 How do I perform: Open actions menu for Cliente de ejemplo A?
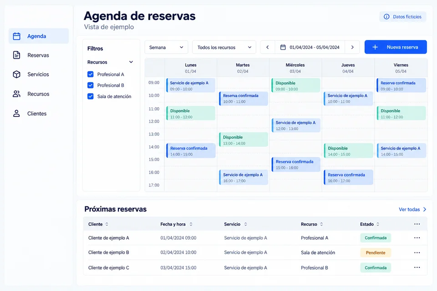417,238
